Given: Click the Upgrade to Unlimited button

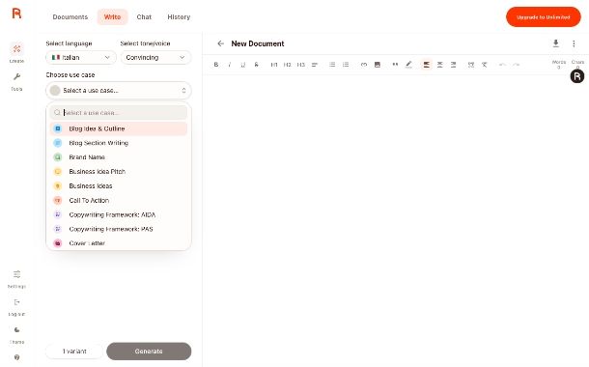Looking at the screenshot, I should [544, 17].
